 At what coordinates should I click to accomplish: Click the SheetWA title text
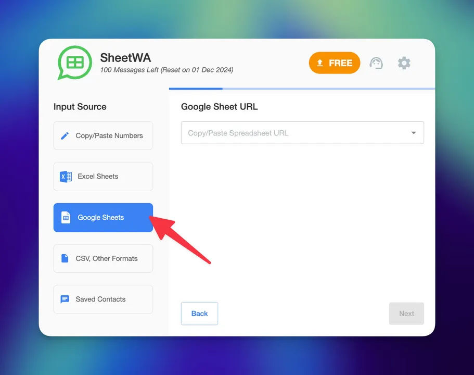(125, 58)
